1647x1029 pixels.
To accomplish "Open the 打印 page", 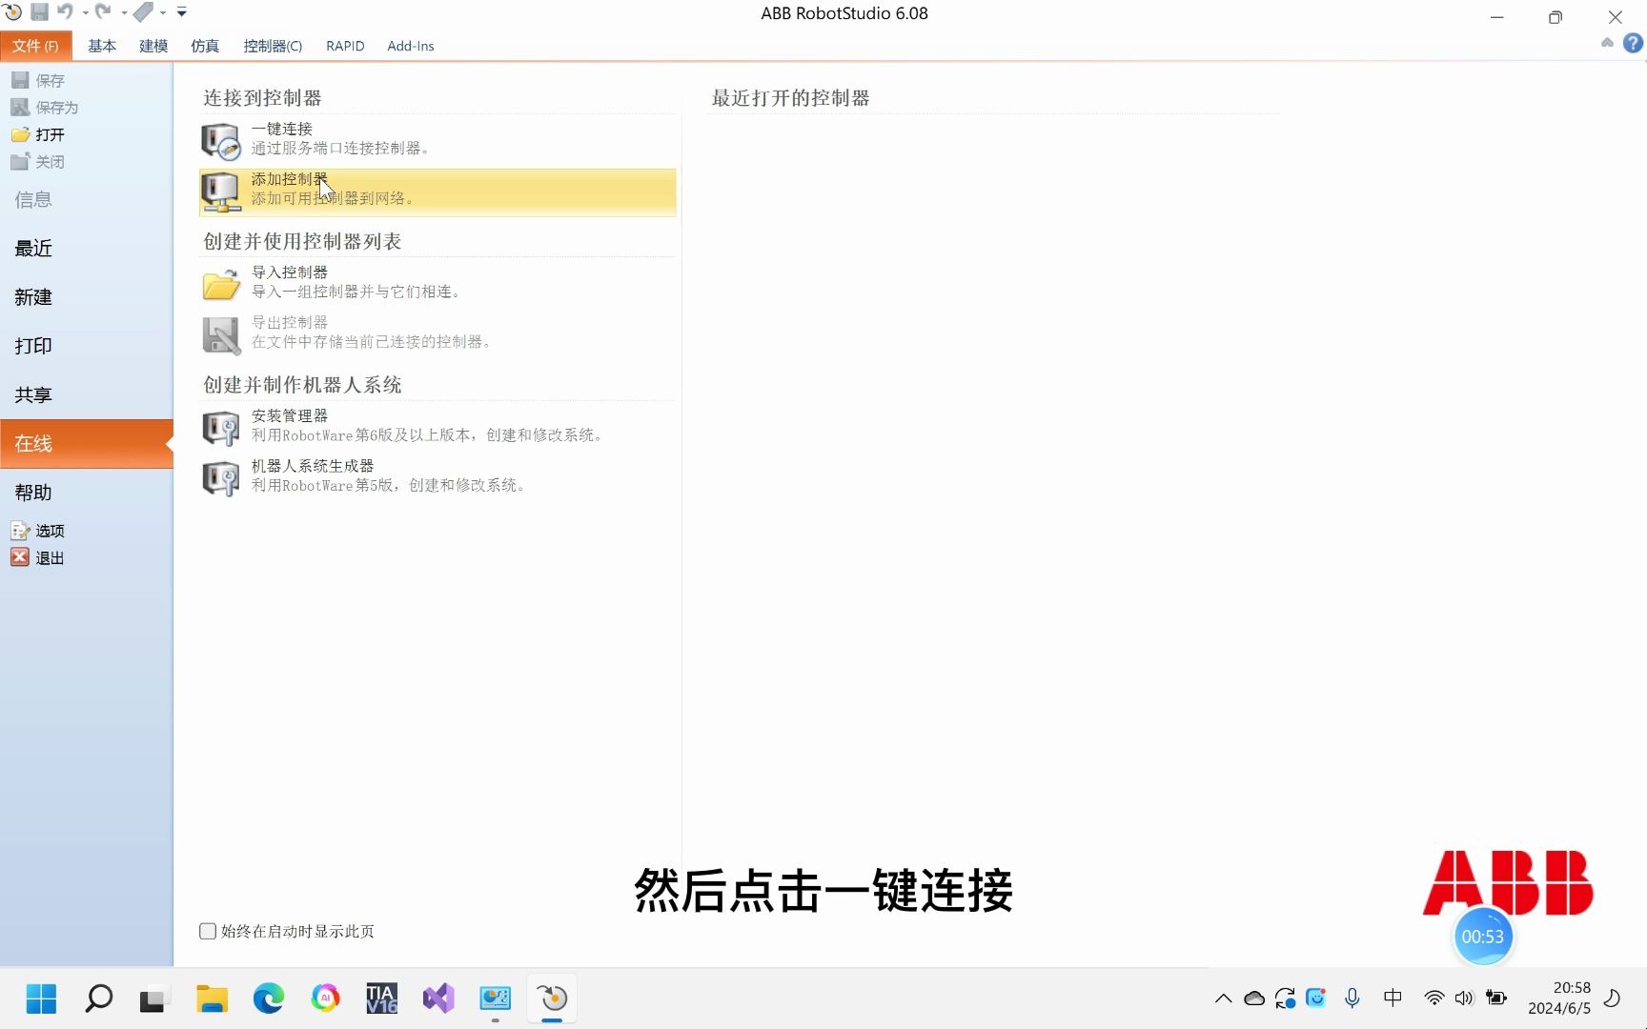I will pos(33,346).
